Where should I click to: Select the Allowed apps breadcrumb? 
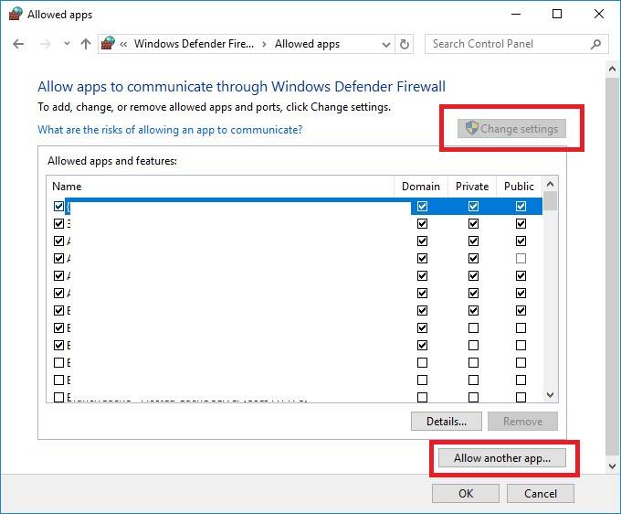tap(307, 44)
